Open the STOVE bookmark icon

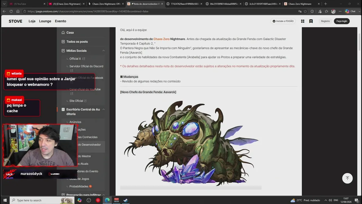point(311,21)
